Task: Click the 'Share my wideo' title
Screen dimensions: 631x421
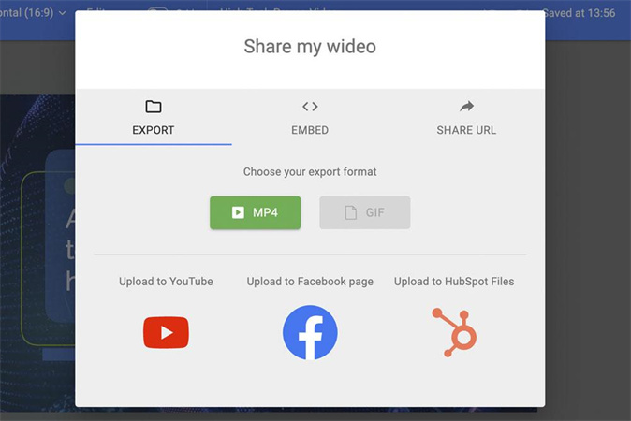Action: [310, 47]
